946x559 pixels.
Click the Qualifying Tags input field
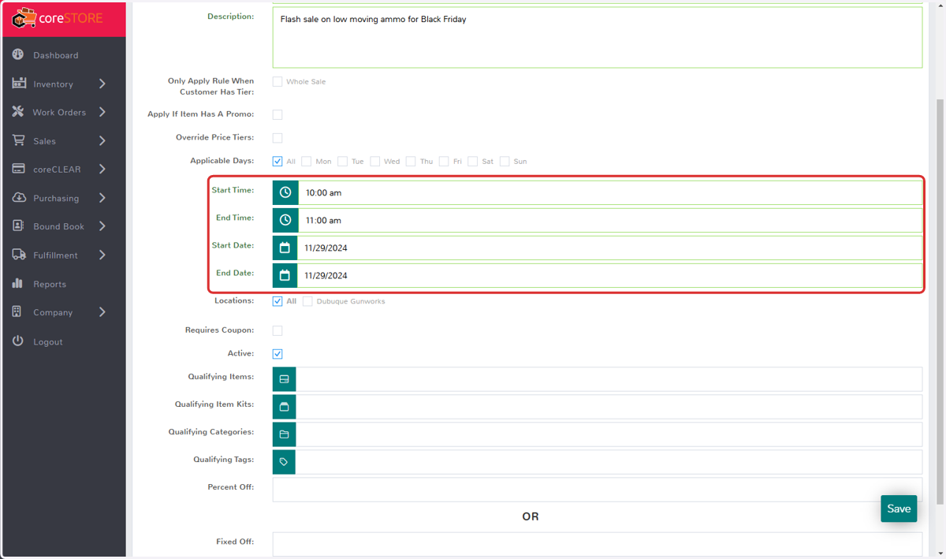609,462
